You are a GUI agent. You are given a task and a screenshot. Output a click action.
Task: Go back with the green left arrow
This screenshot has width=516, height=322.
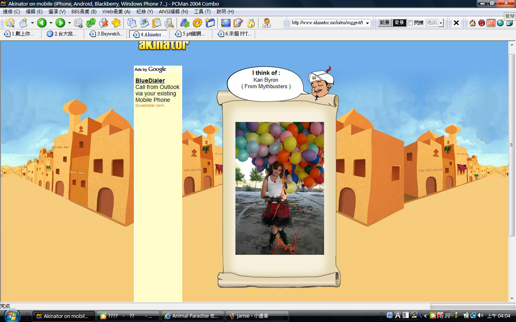[x=42, y=23]
